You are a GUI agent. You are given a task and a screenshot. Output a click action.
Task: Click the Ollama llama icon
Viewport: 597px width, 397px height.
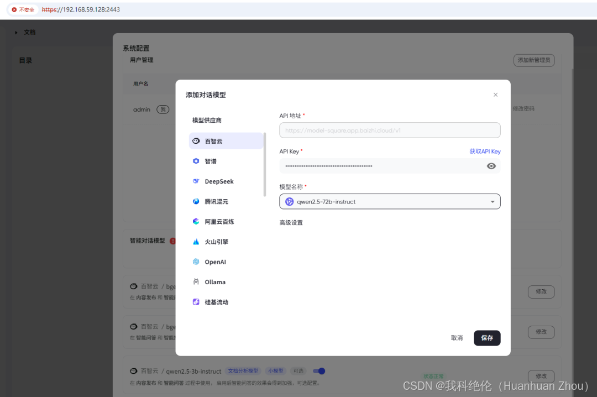tap(196, 281)
